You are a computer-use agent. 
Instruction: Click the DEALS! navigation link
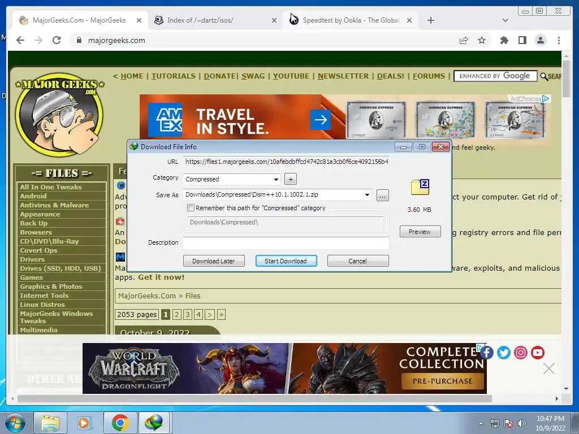(x=391, y=76)
